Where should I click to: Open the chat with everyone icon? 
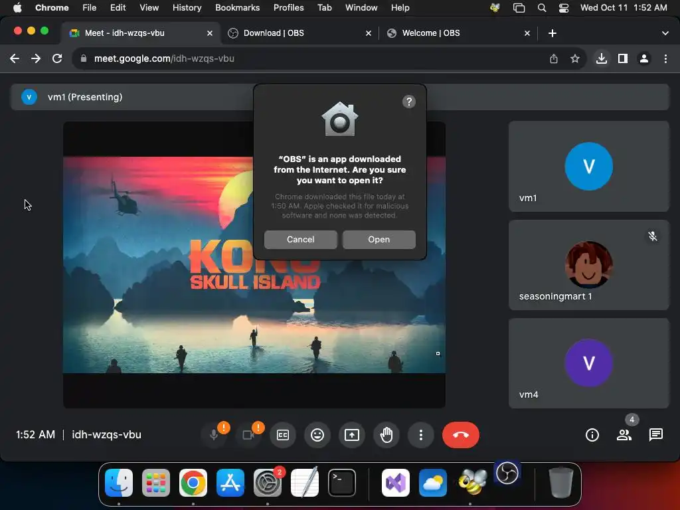[655, 434]
